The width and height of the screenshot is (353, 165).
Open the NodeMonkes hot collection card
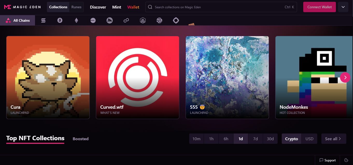pos(314,77)
